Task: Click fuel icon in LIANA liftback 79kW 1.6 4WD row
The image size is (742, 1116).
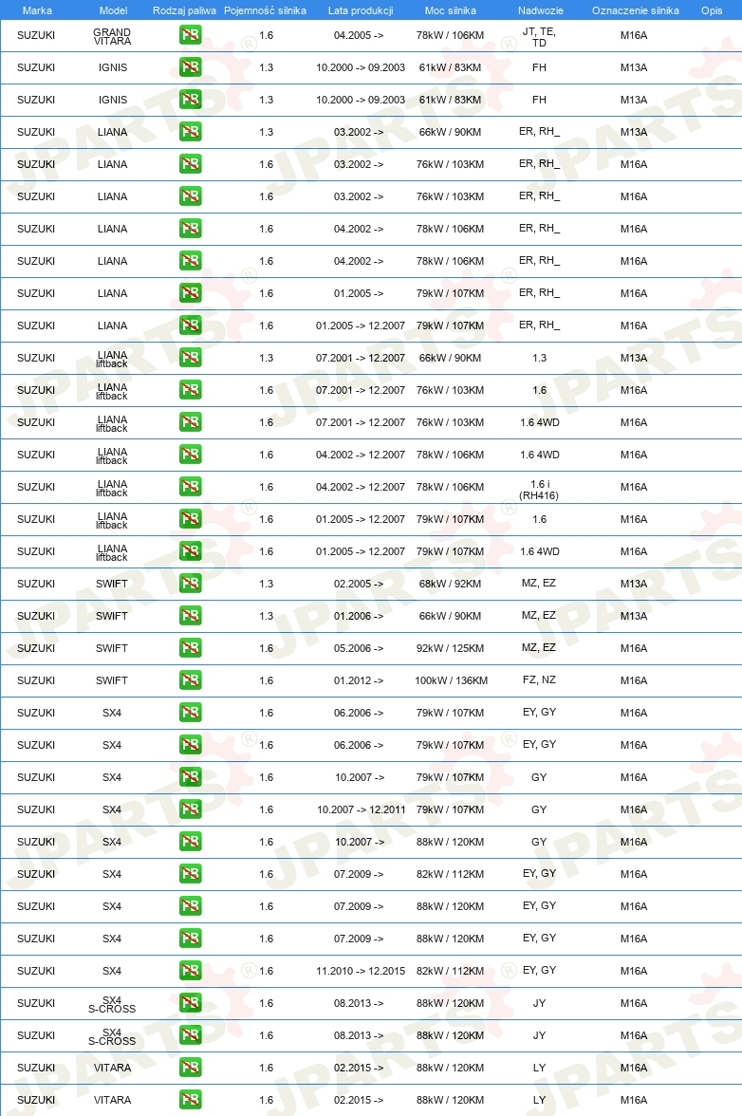Action: [x=190, y=550]
